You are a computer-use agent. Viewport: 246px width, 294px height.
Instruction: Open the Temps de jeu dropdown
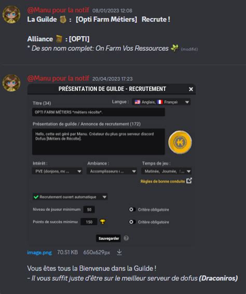166,171
